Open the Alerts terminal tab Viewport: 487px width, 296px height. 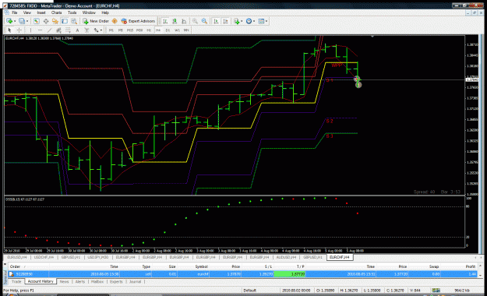click(x=79, y=282)
